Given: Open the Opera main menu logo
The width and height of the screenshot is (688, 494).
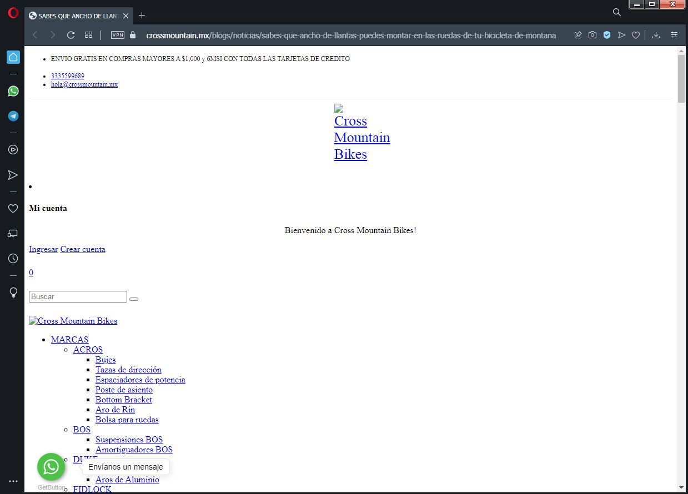Looking at the screenshot, I should pos(13,14).
